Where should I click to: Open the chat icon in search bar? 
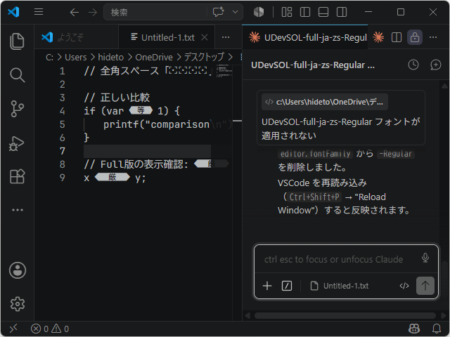pos(219,12)
